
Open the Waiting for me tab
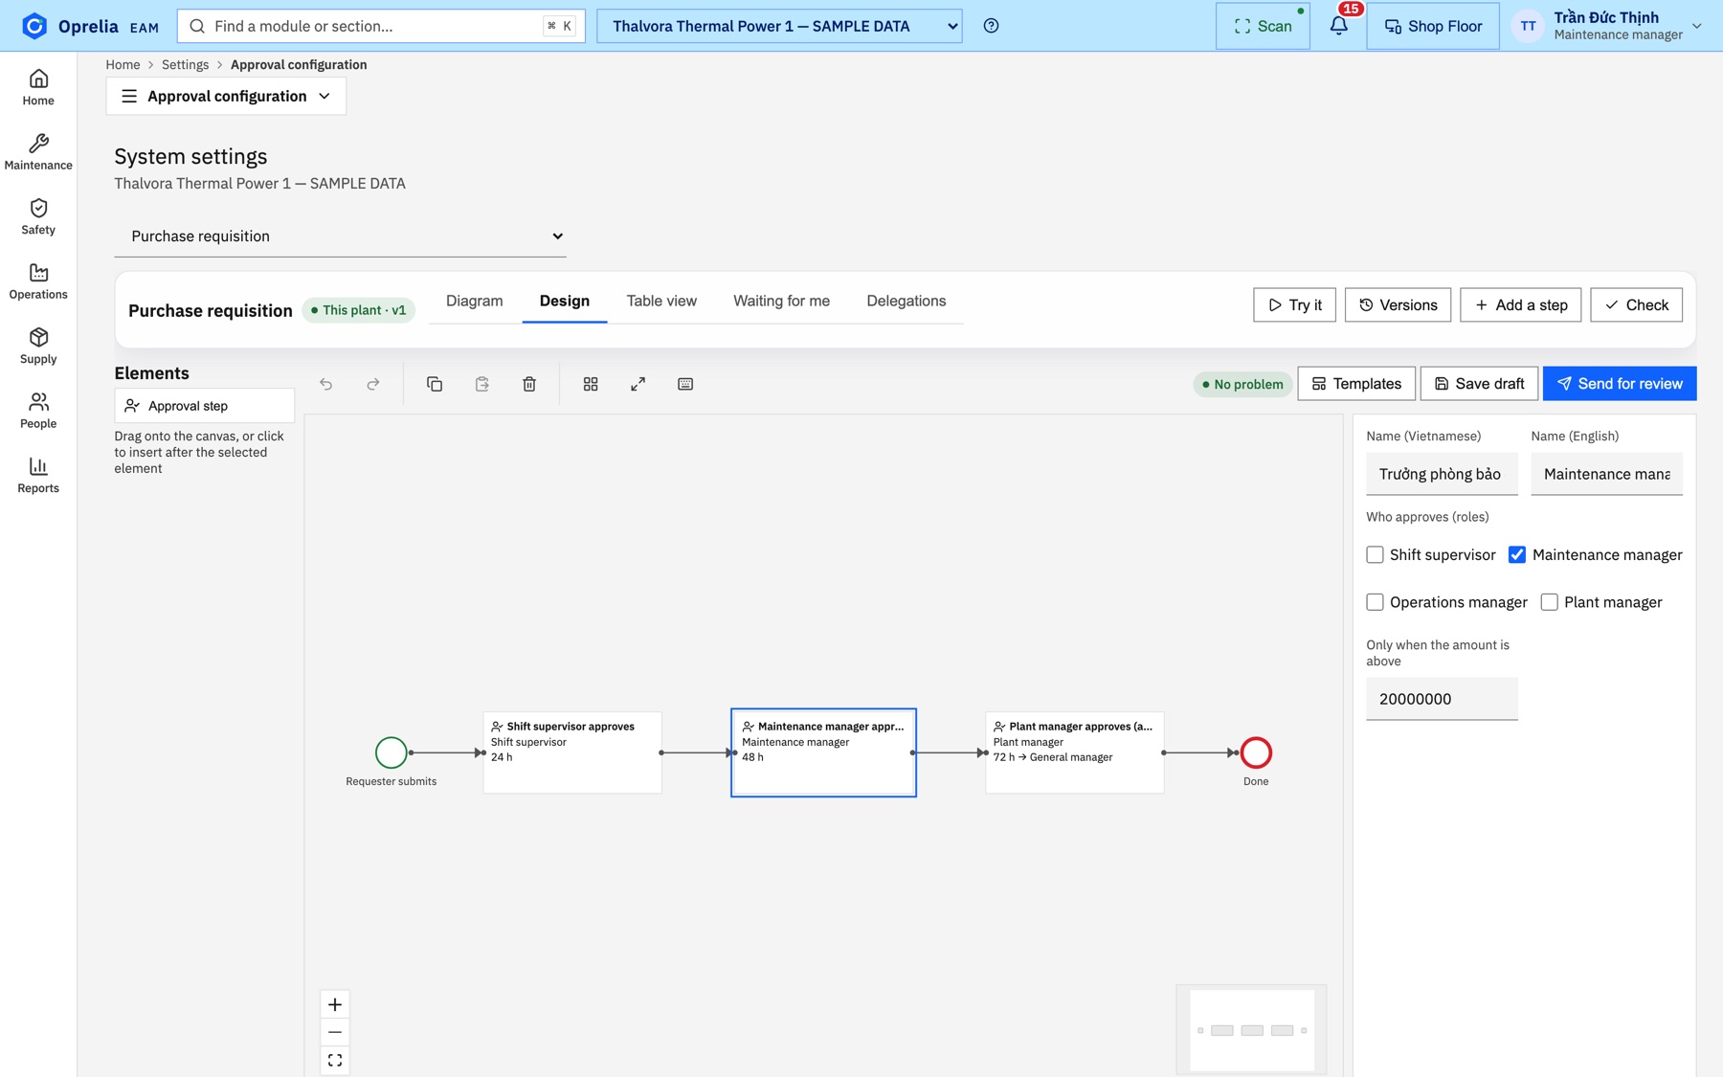tap(782, 301)
